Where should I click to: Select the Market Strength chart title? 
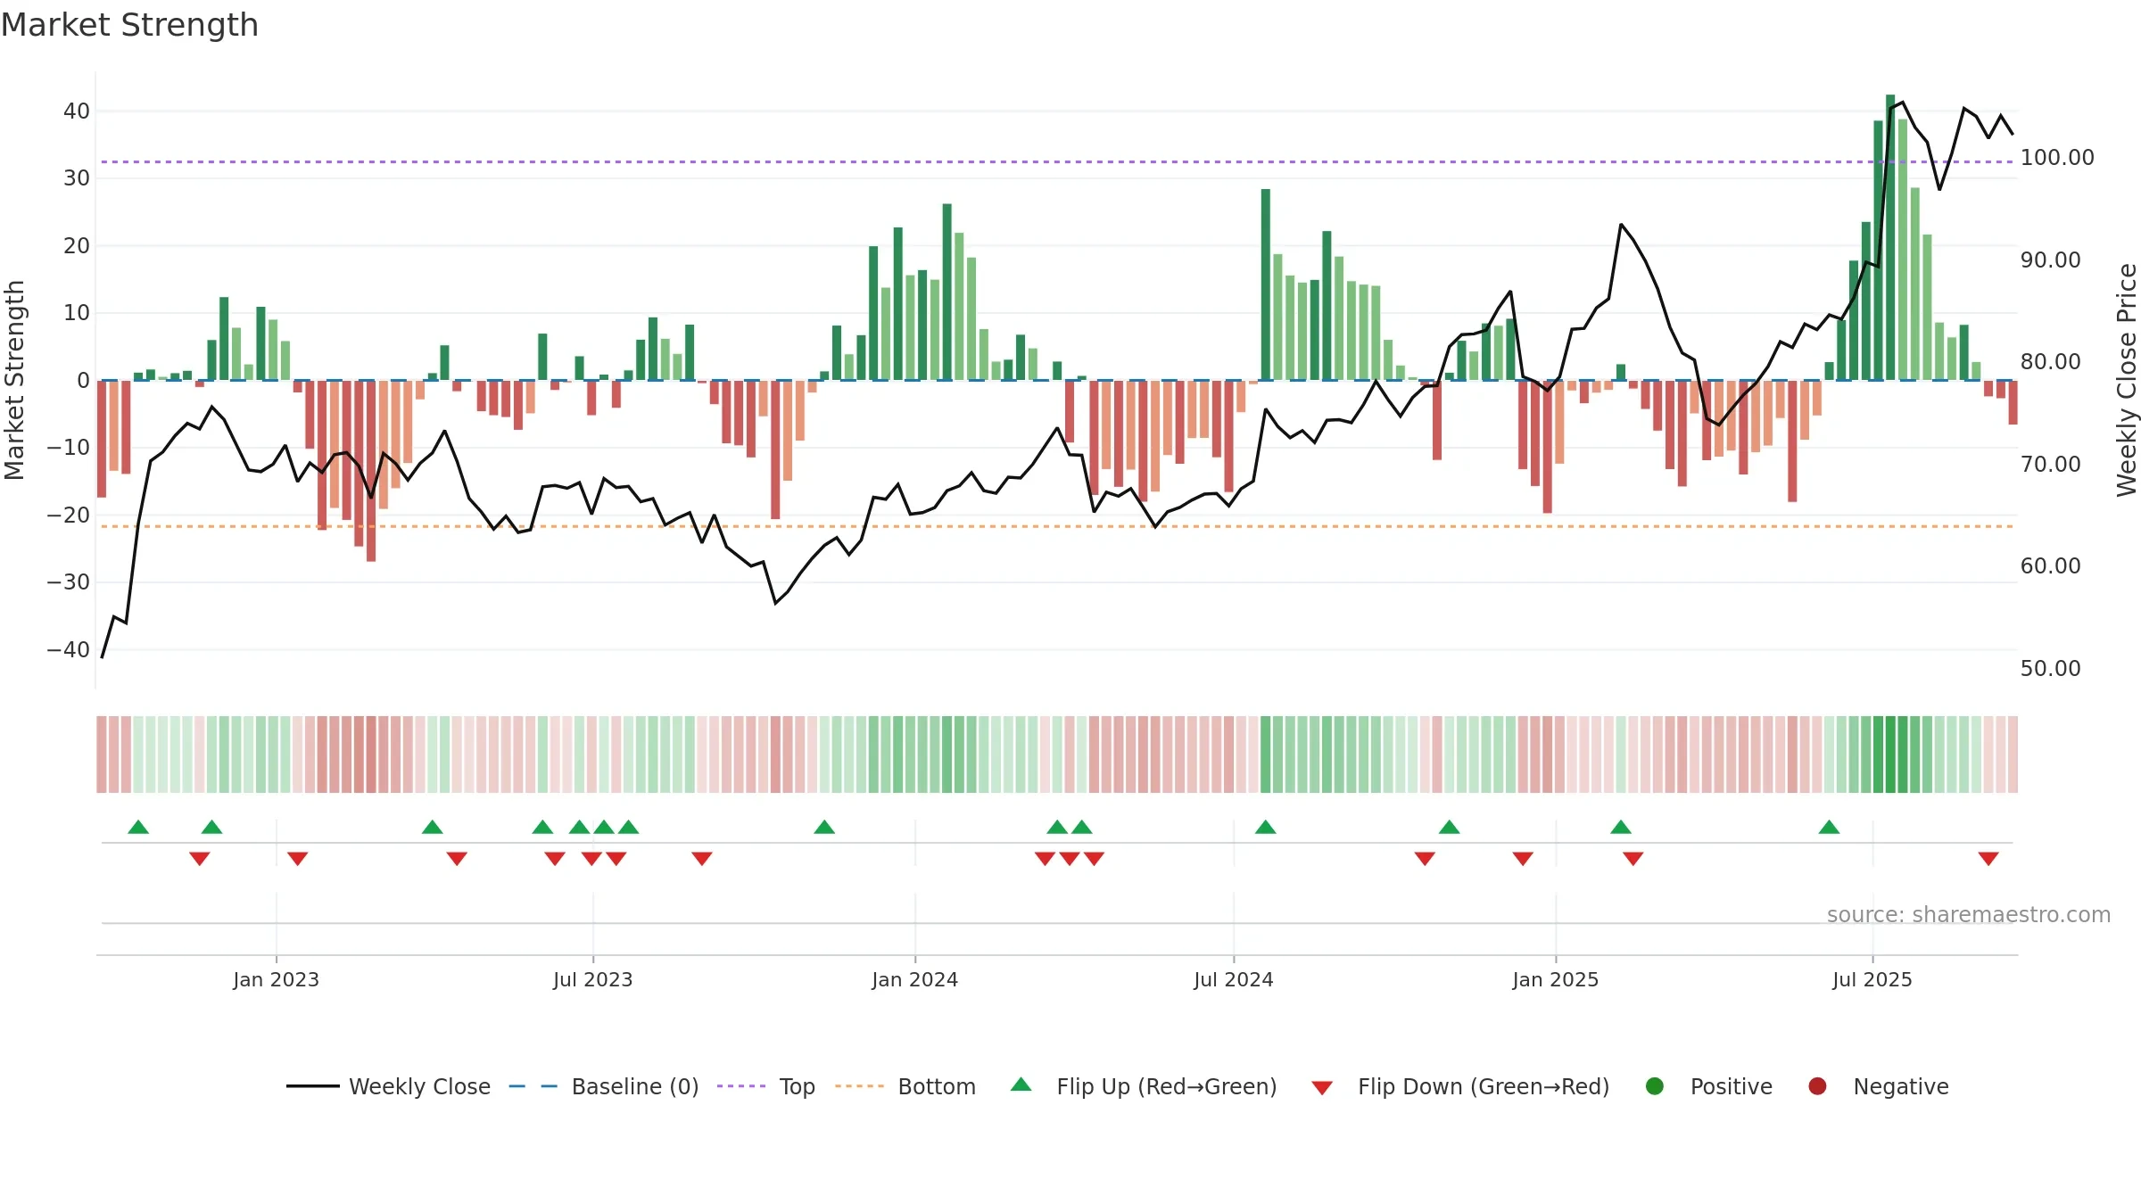[x=129, y=25]
